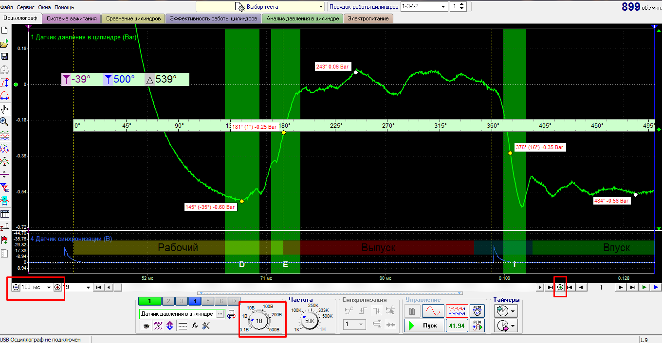Select the hand pan tool
This screenshot has height=343, width=662.
[4, 109]
